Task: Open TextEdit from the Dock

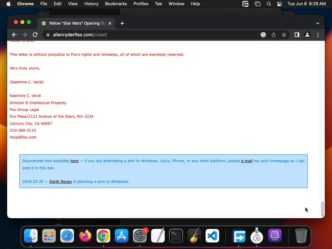Action: [x=158, y=235]
